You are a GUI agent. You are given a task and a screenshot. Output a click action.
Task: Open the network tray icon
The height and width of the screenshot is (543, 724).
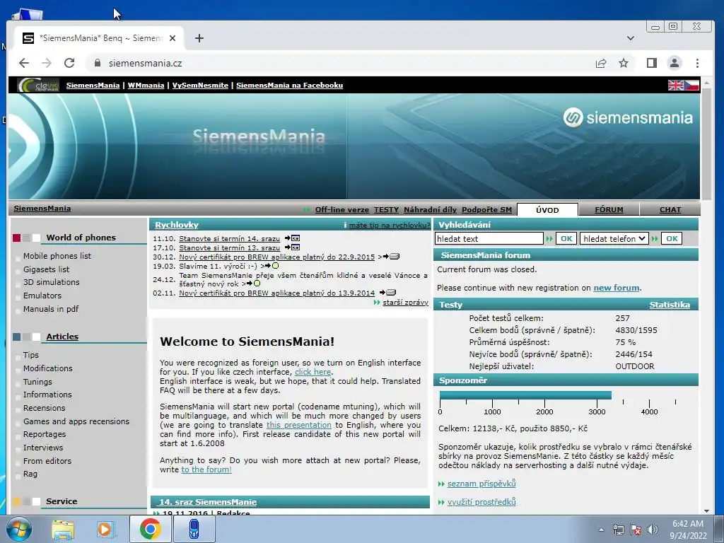click(618, 530)
